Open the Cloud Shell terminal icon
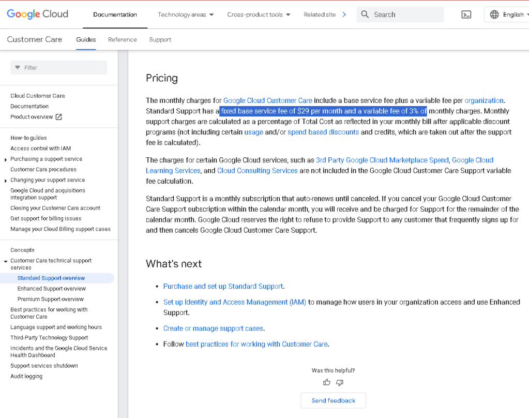This screenshot has height=418, width=529. tap(466, 14)
